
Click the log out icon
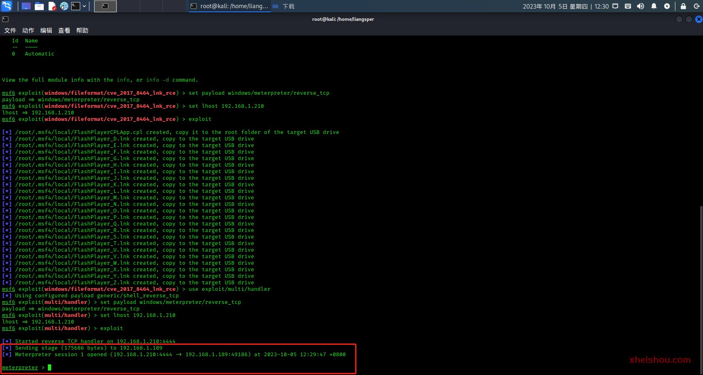[696, 6]
